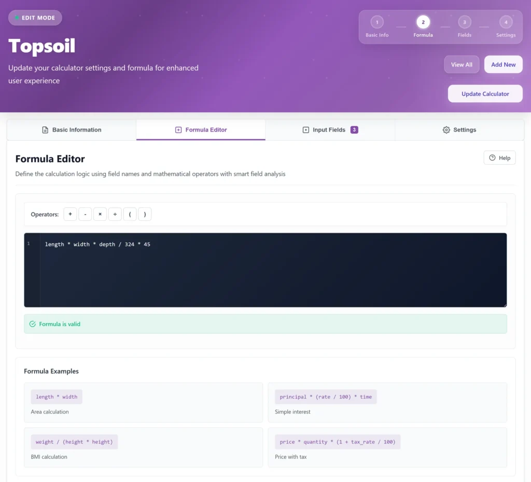Use the simple interest example formula
531x482 pixels.
tap(326, 397)
